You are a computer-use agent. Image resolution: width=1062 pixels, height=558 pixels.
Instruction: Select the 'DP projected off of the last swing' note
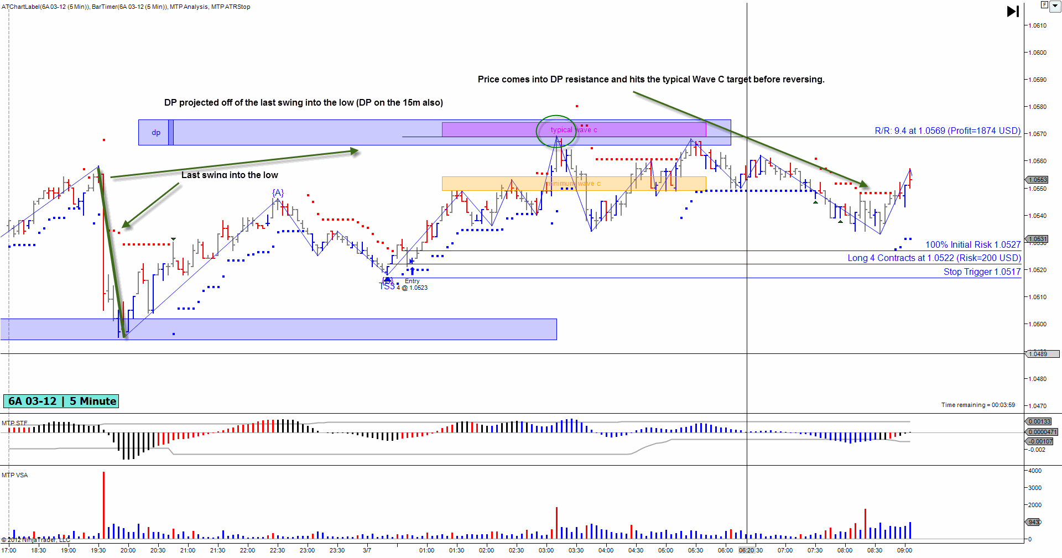(304, 102)
